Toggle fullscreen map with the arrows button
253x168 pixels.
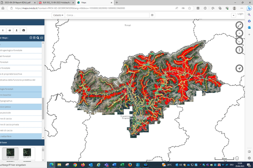[x=239, y=25]
